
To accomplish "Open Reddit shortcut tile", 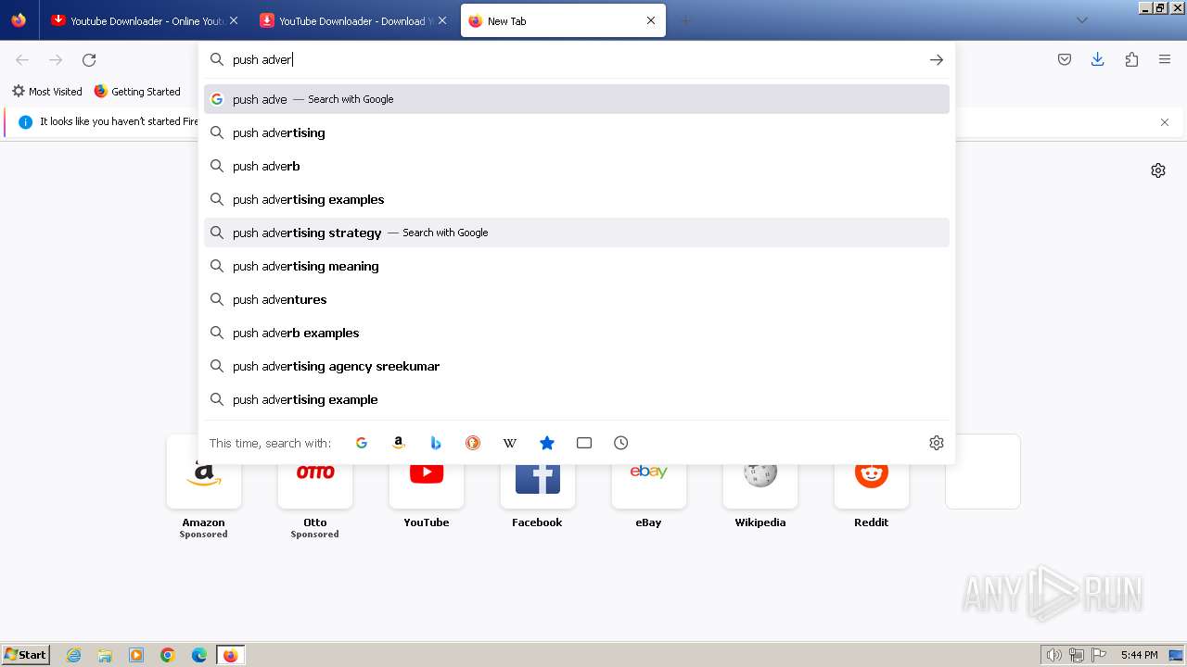I will [872, 482].
